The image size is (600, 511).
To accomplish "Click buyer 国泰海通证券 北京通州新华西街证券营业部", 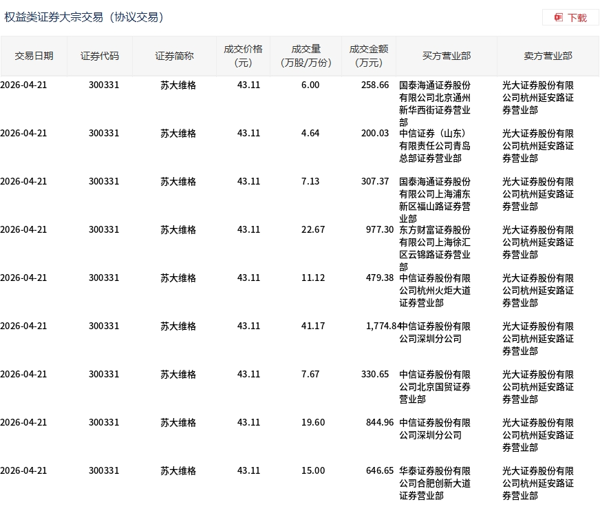I will [435, 104].
